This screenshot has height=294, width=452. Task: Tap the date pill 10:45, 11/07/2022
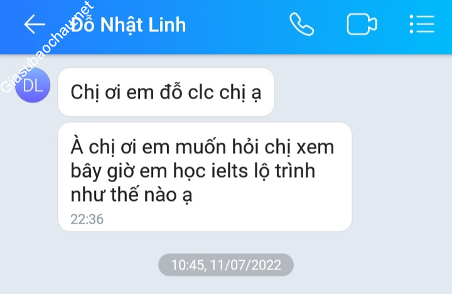click(226, 265)
